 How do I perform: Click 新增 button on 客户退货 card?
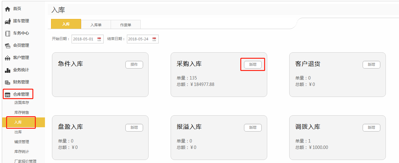coord(371,65)
